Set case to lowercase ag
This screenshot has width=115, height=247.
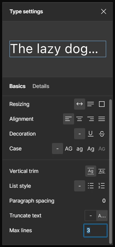[80, 149]
